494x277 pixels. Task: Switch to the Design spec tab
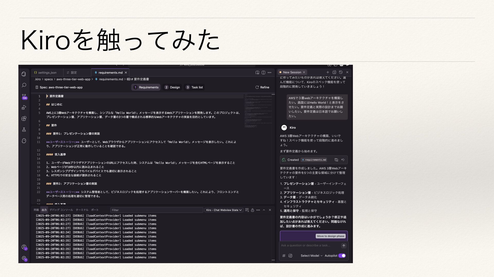click(172, 87)
